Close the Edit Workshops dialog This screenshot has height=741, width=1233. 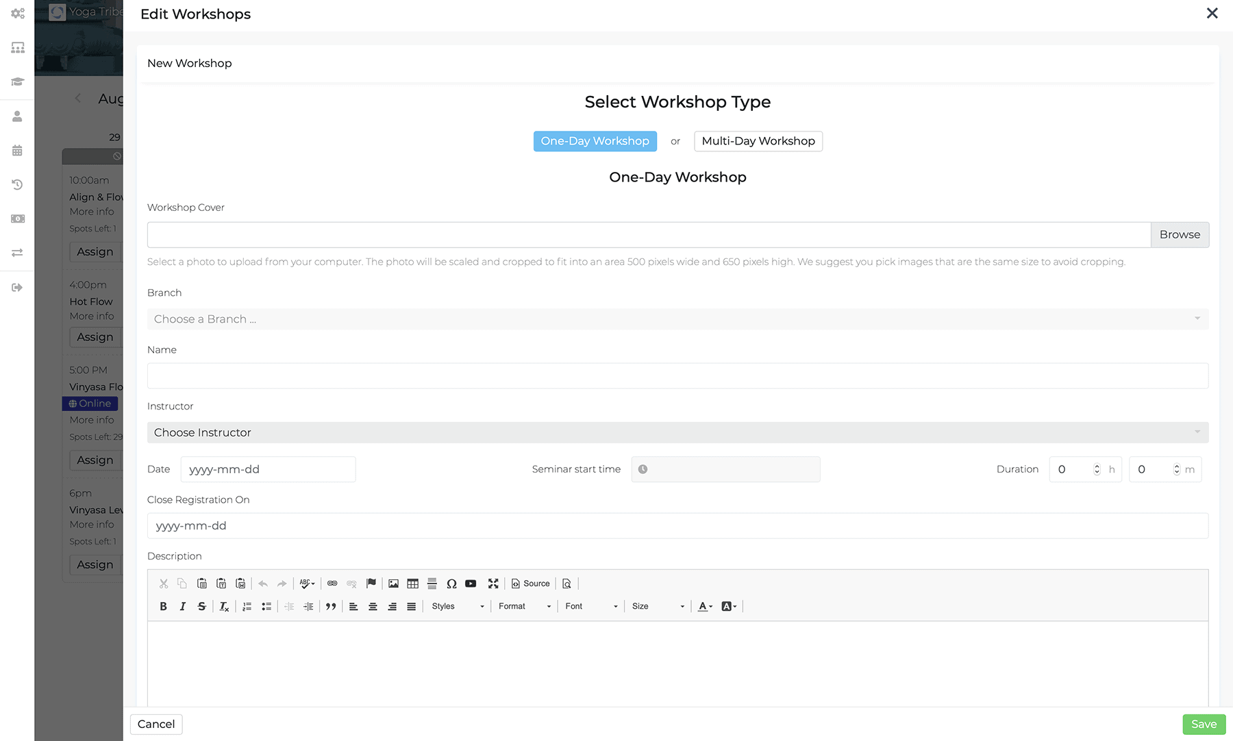[x=1212, y=14]
